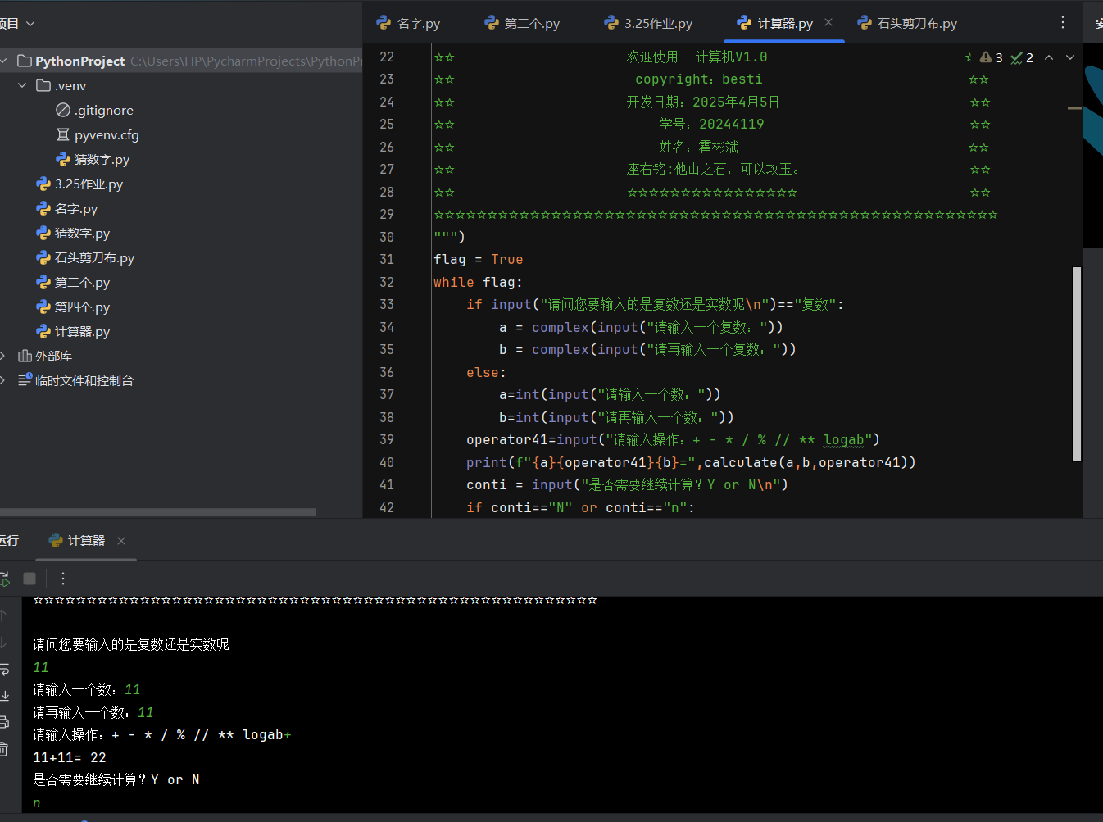Switch to the 3.25作业.py editor tab
Screen dimensions: 1103x822
(x=648, y=23)
